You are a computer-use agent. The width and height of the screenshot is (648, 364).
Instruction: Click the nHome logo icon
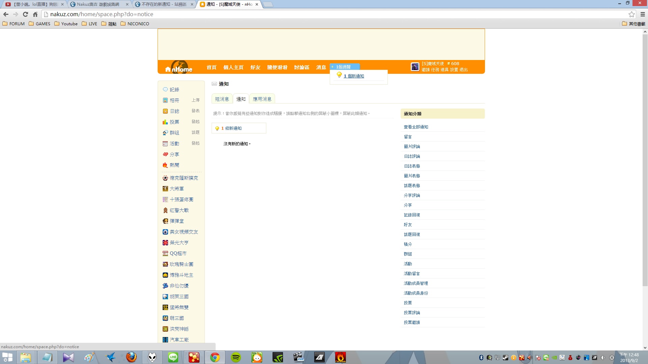pyautogui.click(x=179, y=67)
